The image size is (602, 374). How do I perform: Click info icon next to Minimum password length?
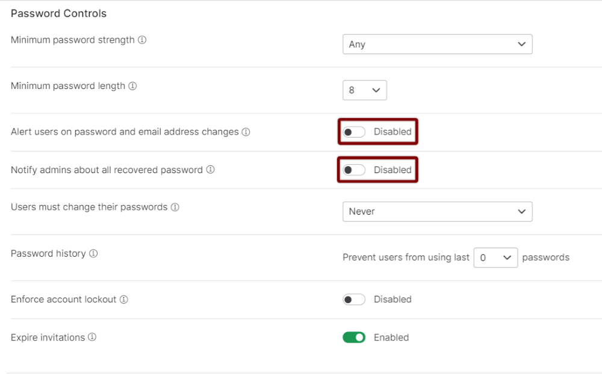(x=132, y=86)
